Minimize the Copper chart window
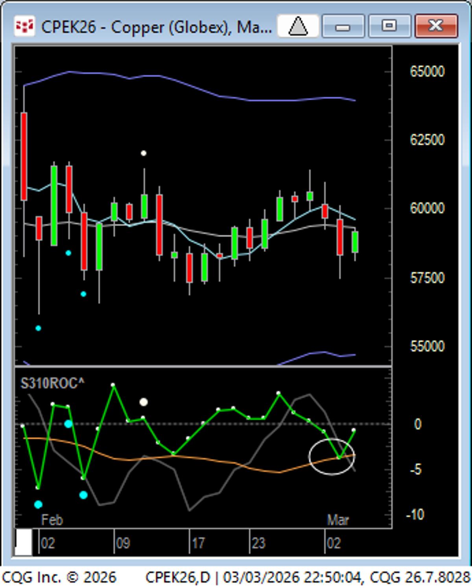Viewport: 472px width, 588px height. pos(343,26)
